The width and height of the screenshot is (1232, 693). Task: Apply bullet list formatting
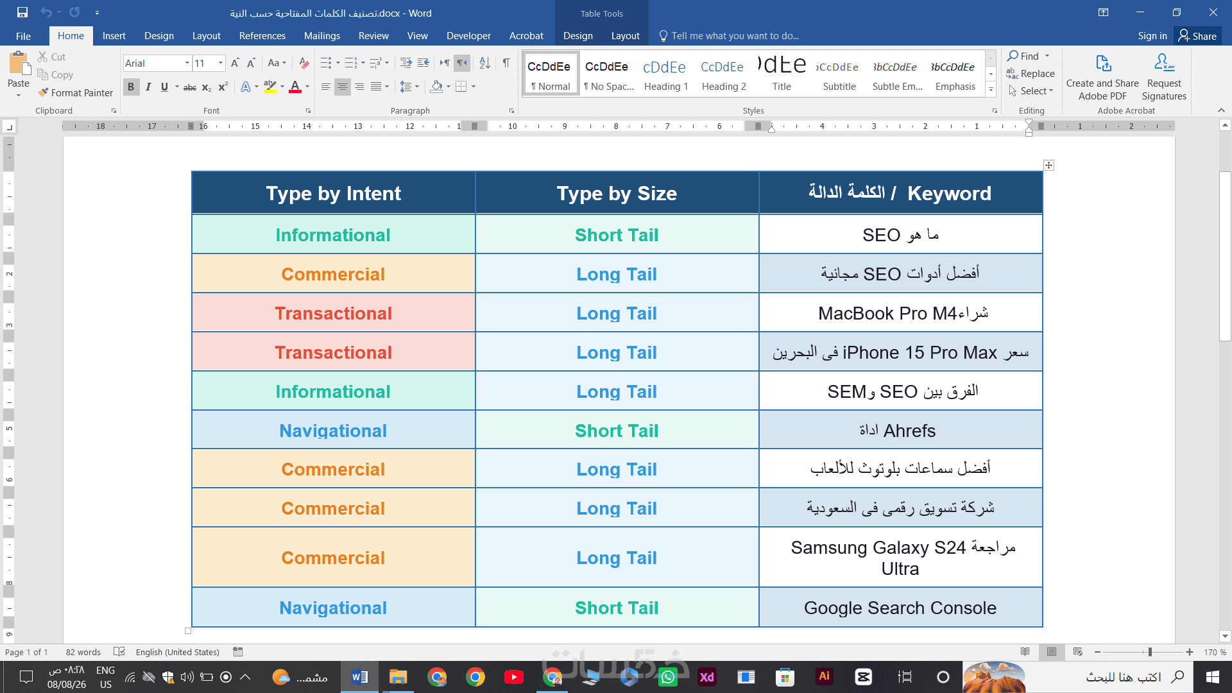pos(326,63)
